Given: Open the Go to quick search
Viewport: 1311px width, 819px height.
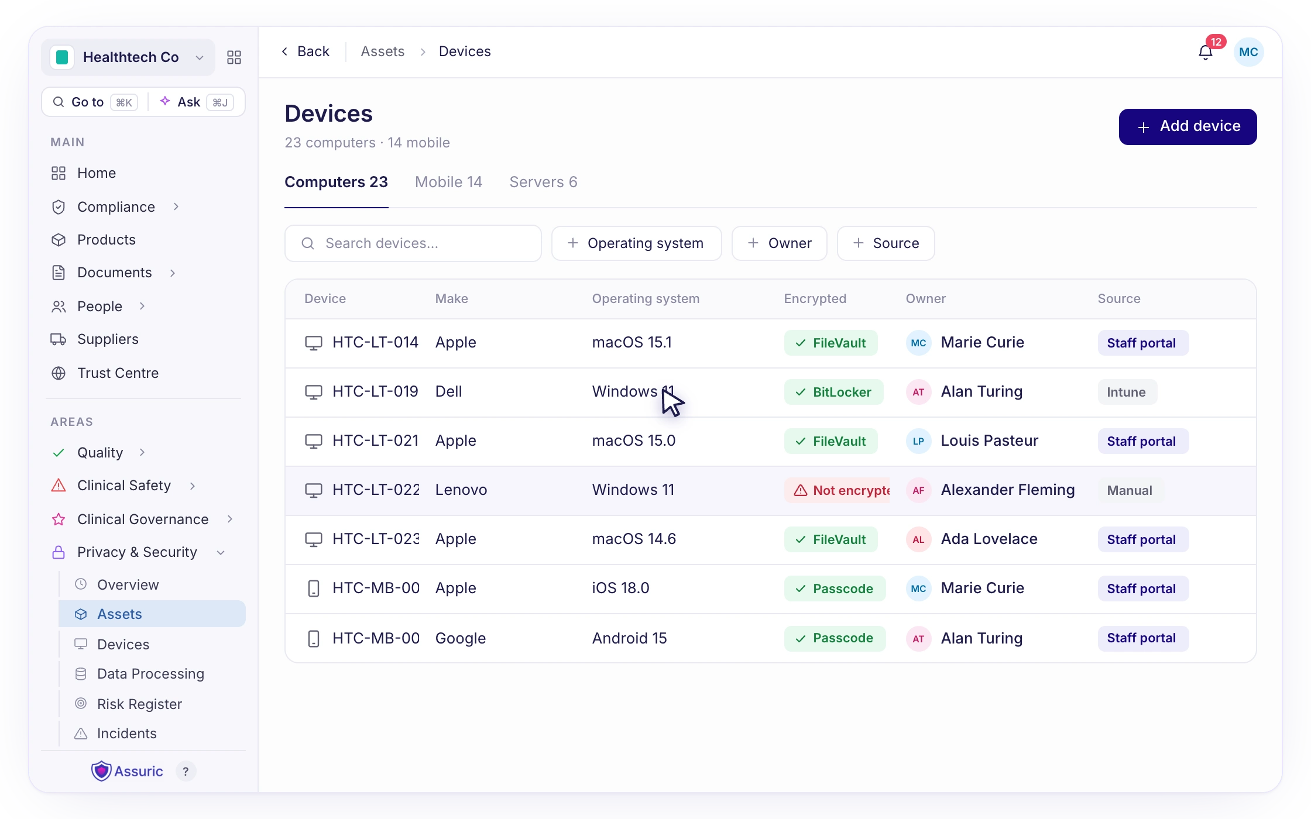Looking at the screenshot, I should pyautogui.click(x=95, y=102).
